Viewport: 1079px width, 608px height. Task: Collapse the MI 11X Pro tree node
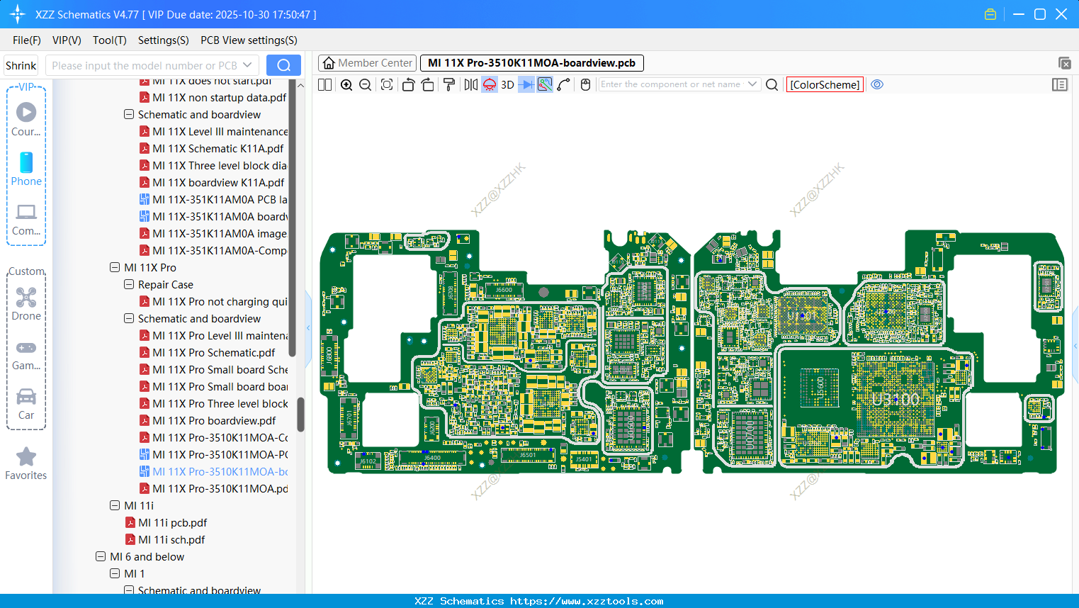[x=115, y=268]
